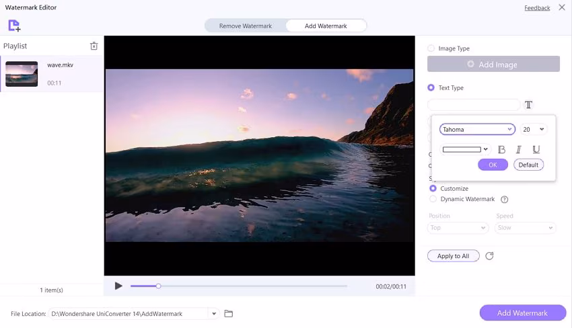This screenshot has height=328, width=572.
Task: Click the video progress slider handle
Action: point(158,286)
